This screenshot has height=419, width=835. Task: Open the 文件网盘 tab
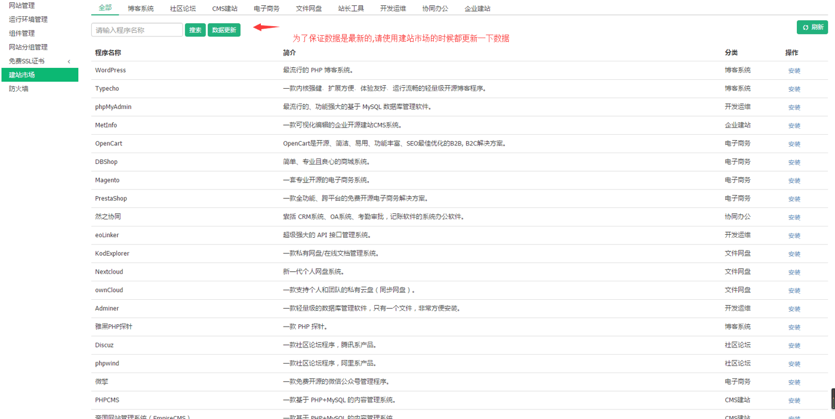pyautogui.click(x=309, y=8)
